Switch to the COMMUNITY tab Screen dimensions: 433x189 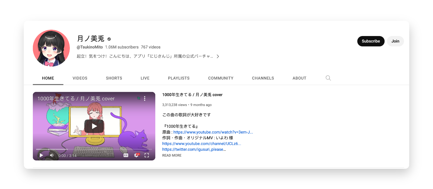click(x=221, y=78)
